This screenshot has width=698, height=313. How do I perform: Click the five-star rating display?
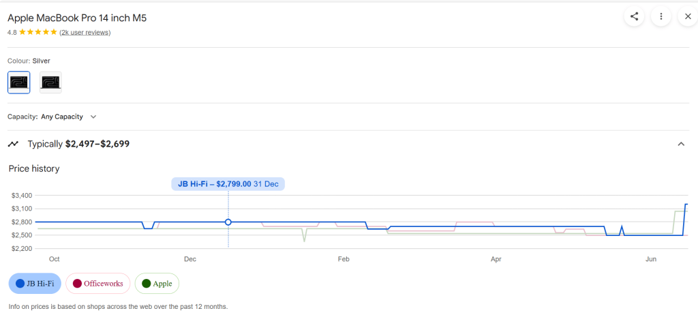point(38,32)
